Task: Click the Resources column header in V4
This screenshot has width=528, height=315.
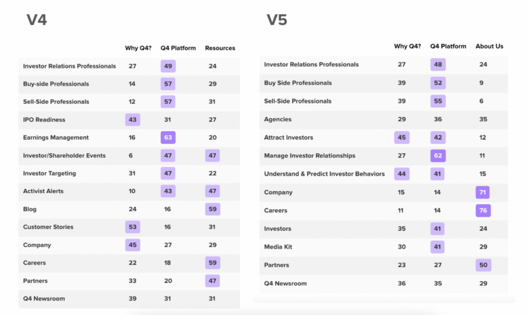Action: click(220, 48)
